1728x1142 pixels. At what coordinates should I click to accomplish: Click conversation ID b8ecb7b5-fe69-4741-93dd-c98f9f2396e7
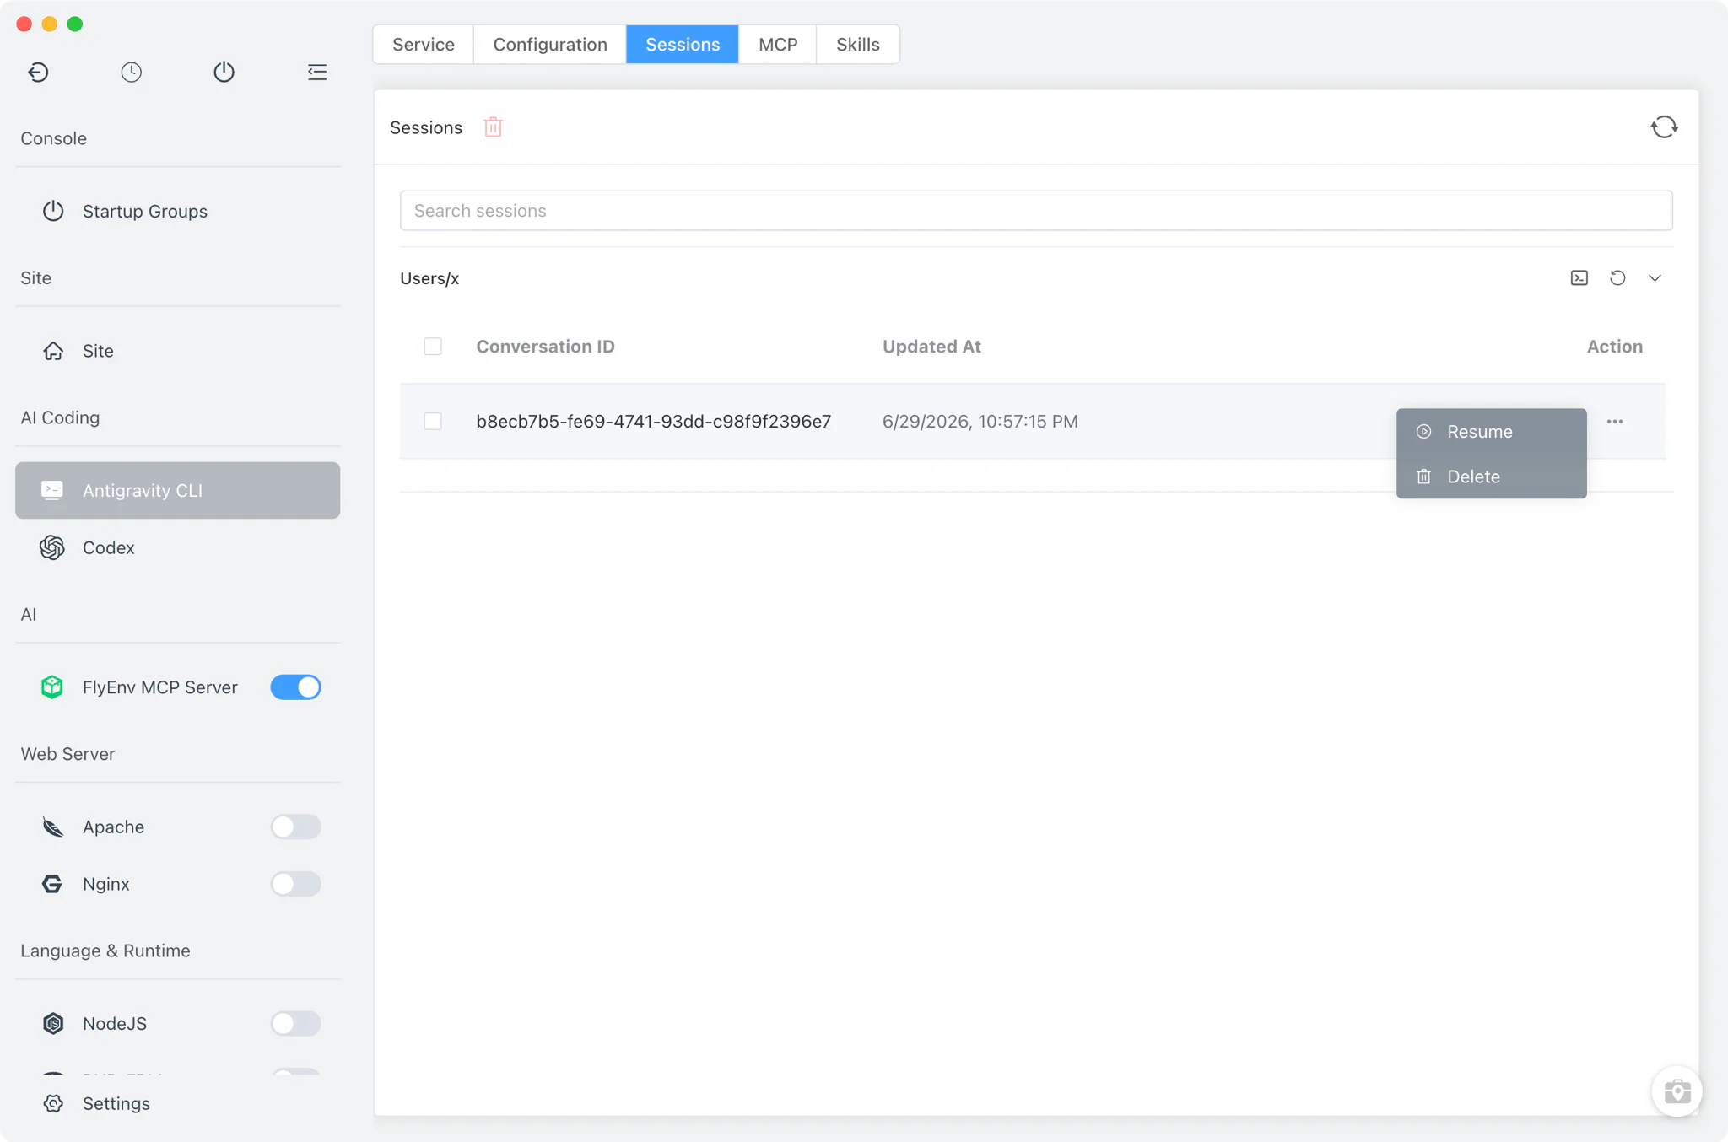[654, 422]
